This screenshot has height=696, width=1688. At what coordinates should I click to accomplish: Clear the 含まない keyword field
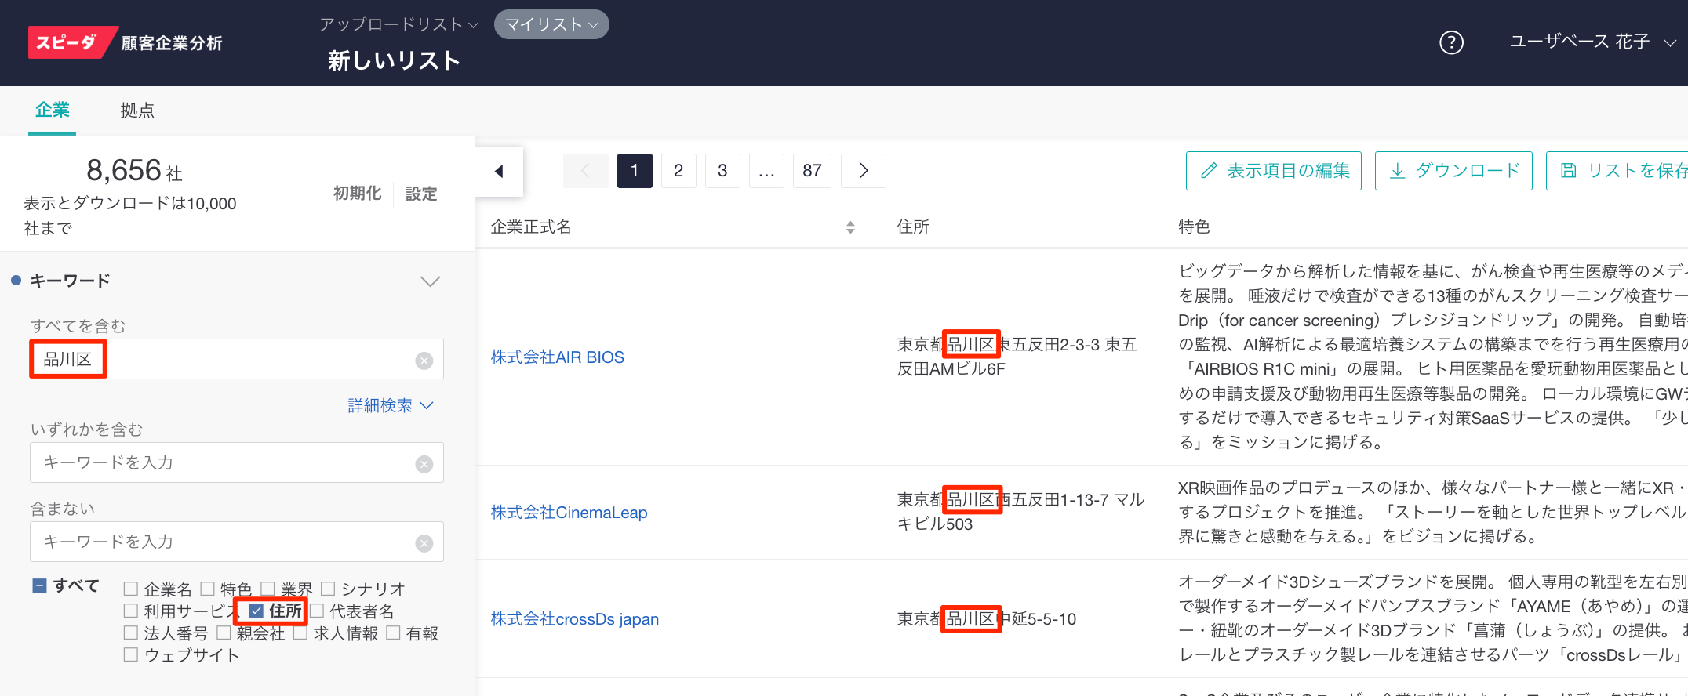[424, 543]
